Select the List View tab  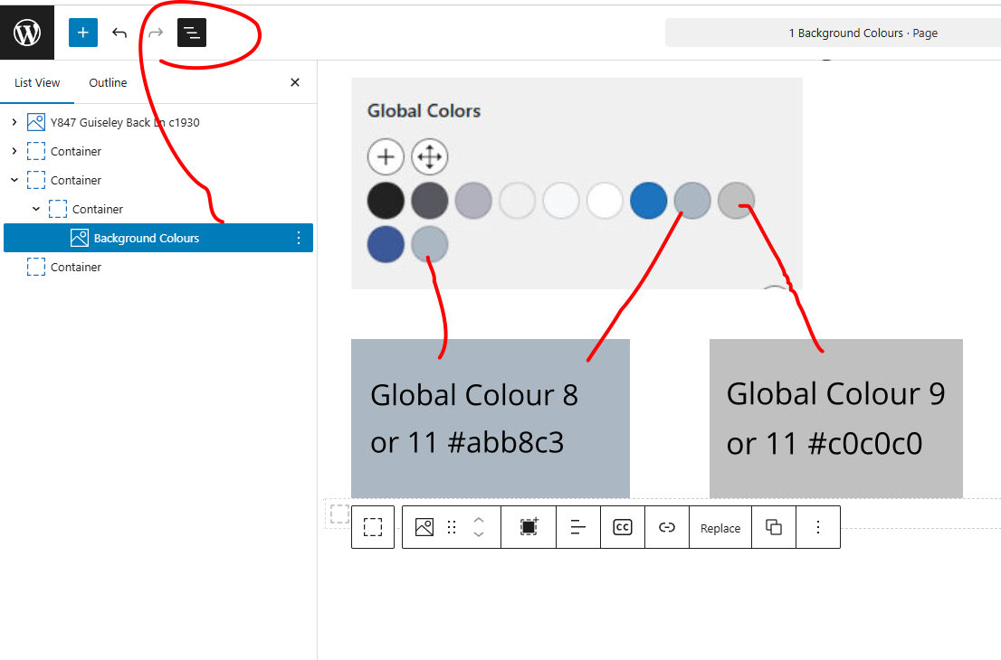click(37, 82)
